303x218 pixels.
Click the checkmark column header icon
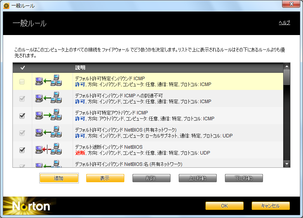click(x=23, y=68)
